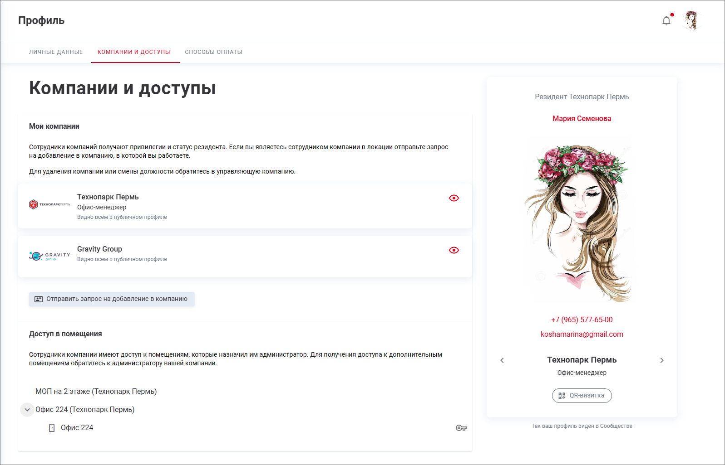This screenshot has width=725, height=465.
Task: Select the Компании и доступы tab
Action: (x=134, y=52)
